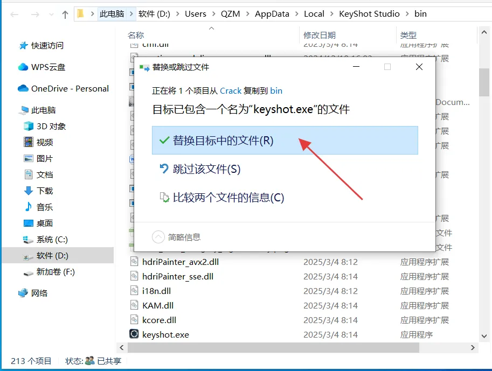Expand chevron after Local breadcrumb

click(331, 14)
